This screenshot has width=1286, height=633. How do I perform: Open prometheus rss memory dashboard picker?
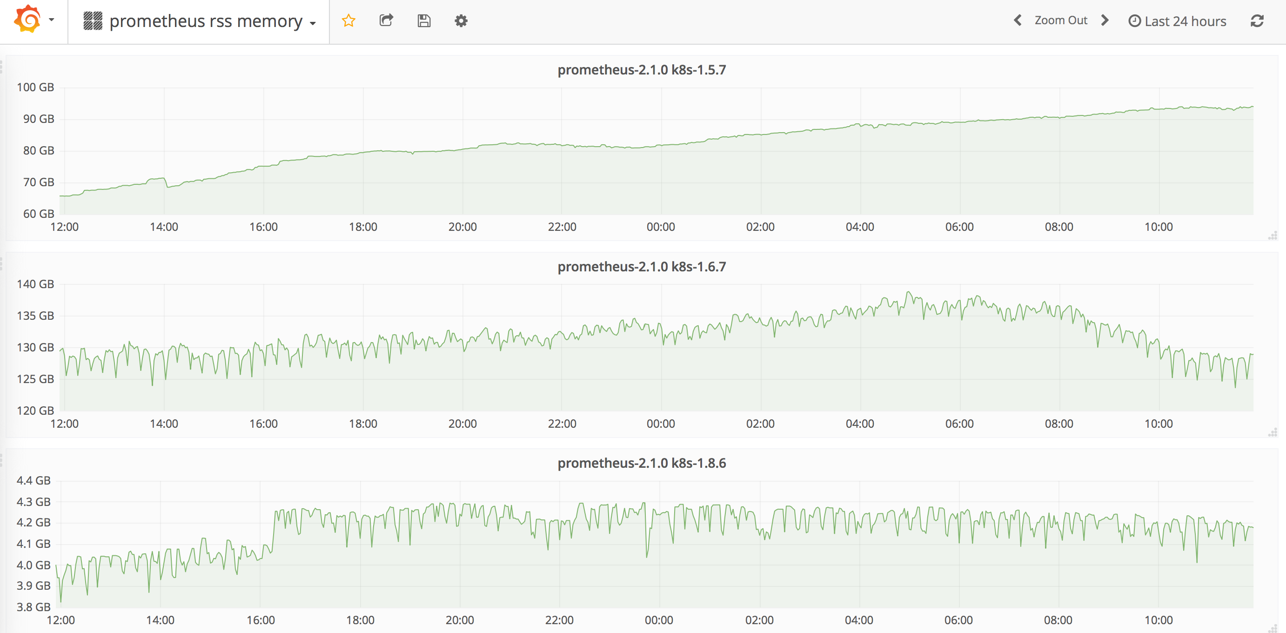(206, 21)
